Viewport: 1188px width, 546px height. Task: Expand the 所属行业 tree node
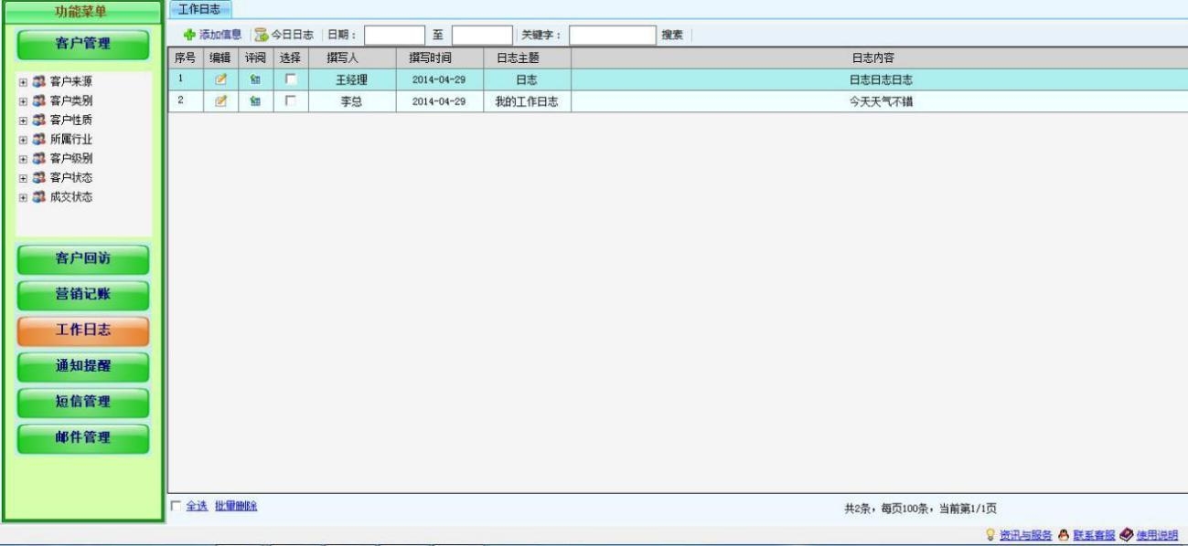[23, 140]
